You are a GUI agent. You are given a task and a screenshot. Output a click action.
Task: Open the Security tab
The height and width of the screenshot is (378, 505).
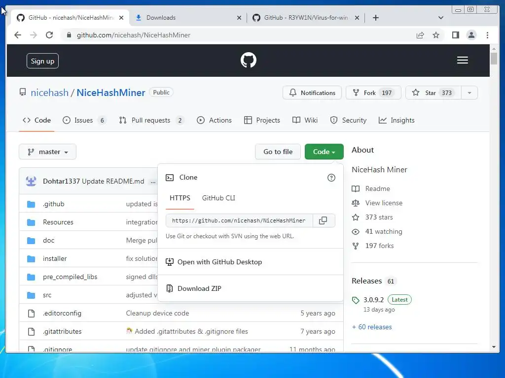[348, 120]
